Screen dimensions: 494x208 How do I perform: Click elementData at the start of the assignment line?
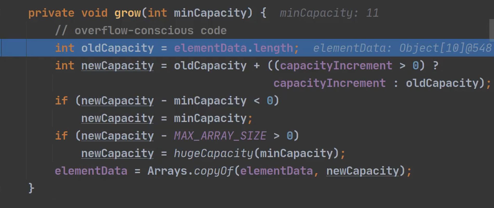[x=91, y=171]
